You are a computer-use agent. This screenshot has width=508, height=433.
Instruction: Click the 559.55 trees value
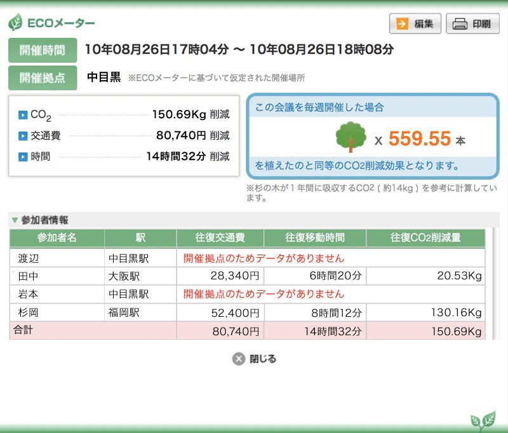coord(420,138)
